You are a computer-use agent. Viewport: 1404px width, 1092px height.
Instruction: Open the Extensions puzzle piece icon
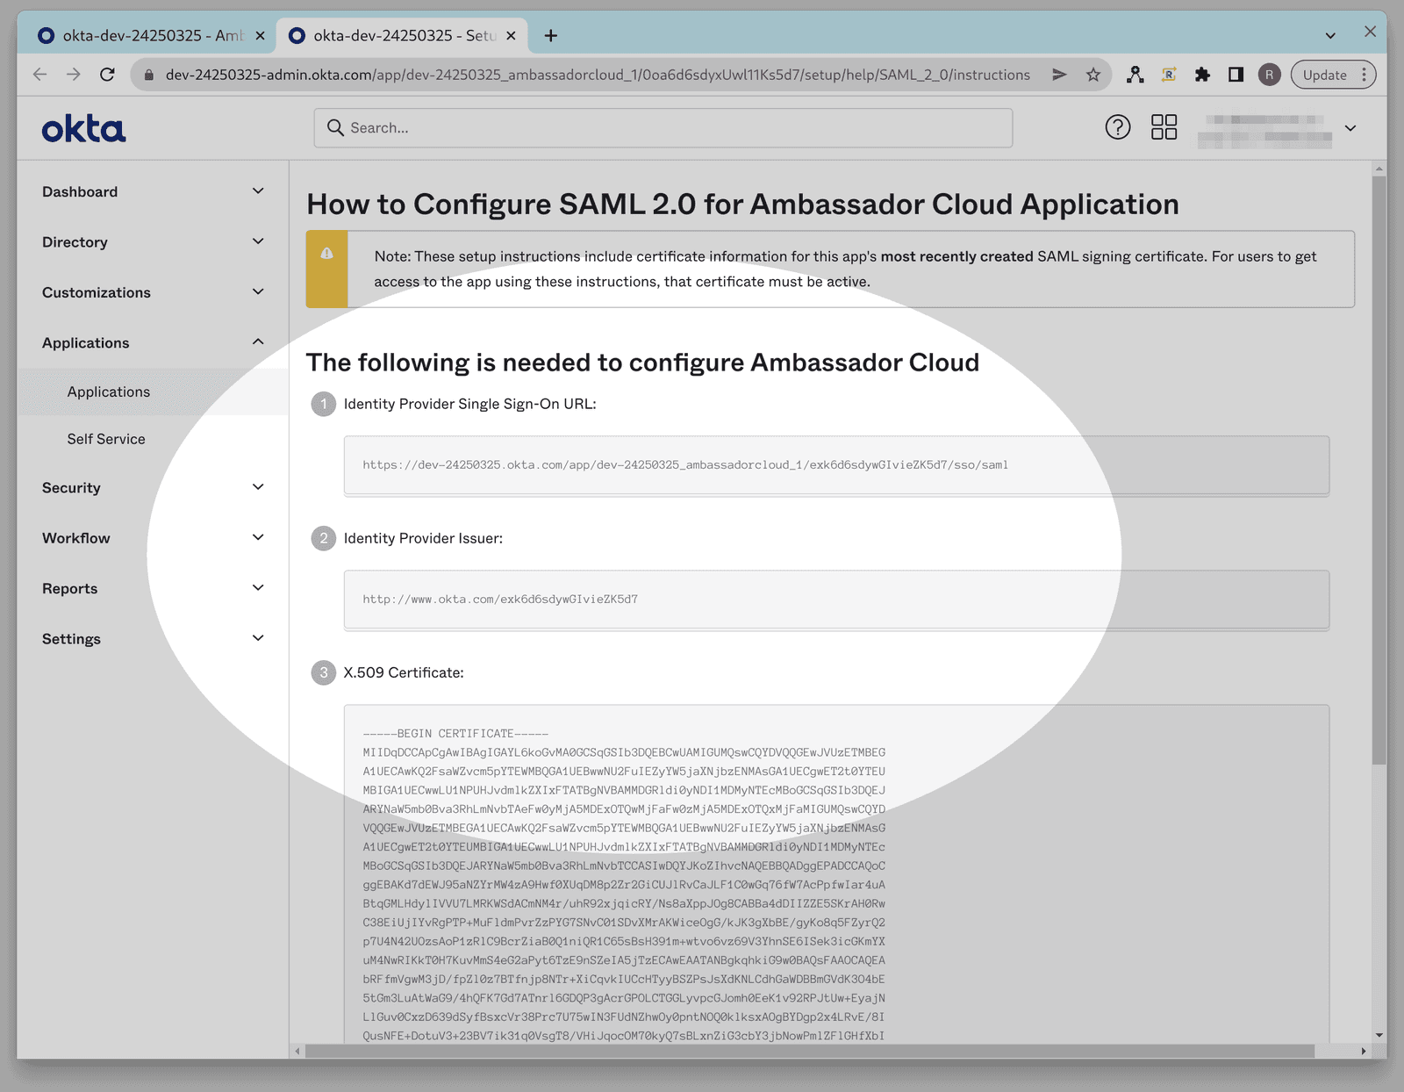point(1202,75)
